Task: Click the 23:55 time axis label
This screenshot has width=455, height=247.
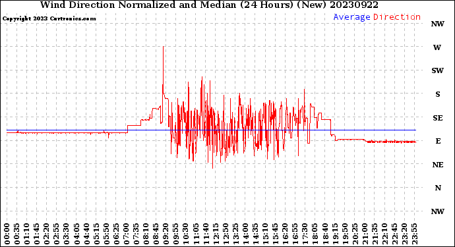Action: tap(414, 234)
